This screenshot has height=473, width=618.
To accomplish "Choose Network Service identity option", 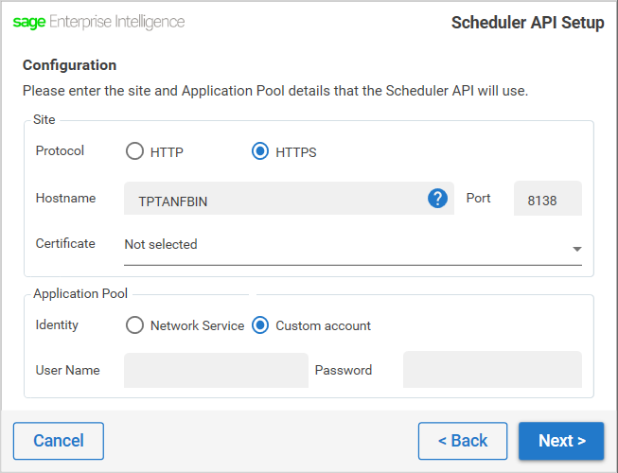I will 134,325.
